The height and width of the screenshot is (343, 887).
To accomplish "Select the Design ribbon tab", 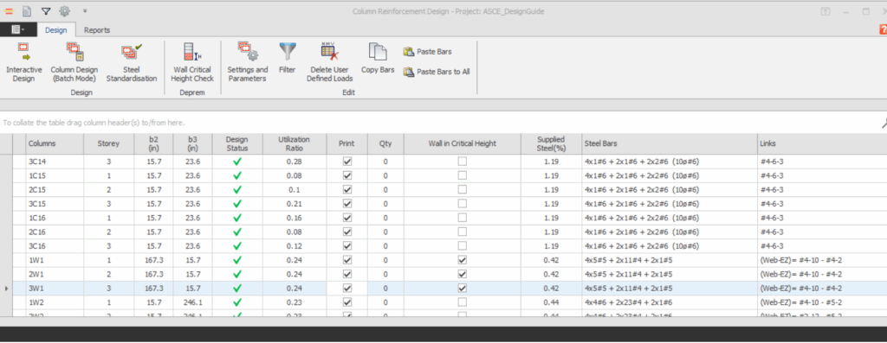I will click(56, 30).
